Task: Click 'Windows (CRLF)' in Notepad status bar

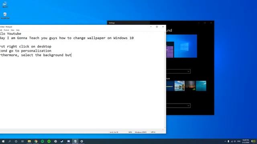Action: click(141, 132)
